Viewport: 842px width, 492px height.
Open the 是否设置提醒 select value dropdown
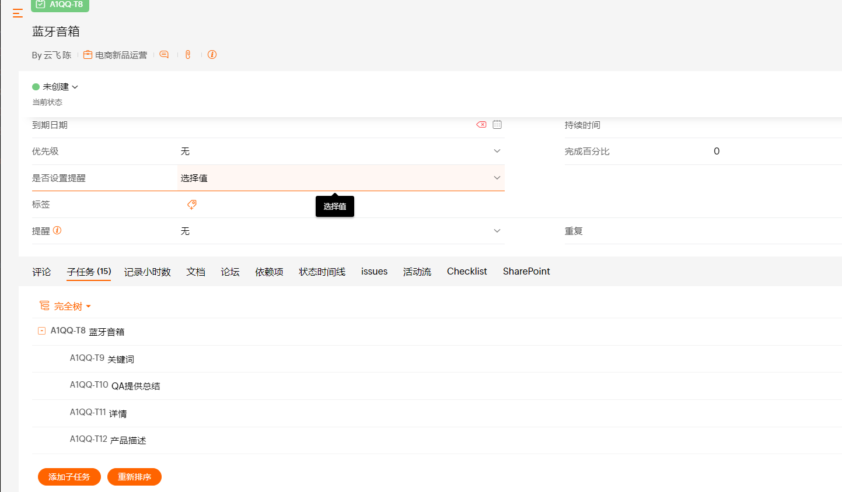tap(497, 178)
